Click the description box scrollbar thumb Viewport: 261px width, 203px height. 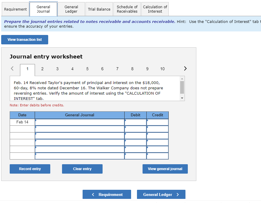(182, 88)
